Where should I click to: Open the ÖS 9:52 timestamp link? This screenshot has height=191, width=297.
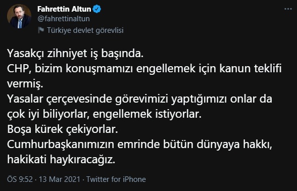click(x=20, y=179)
